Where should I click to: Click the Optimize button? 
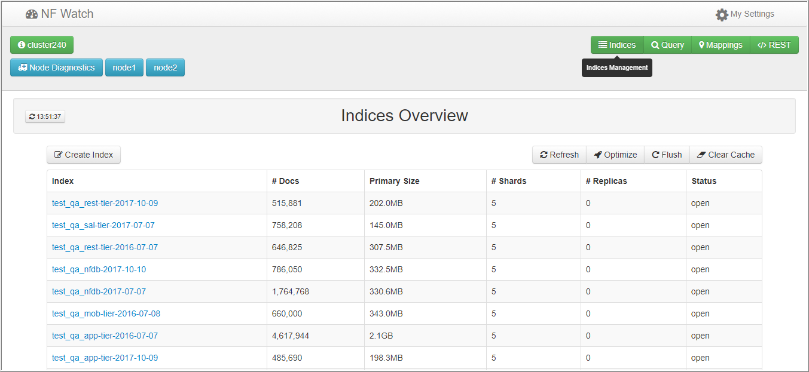(x=615, y=155)
